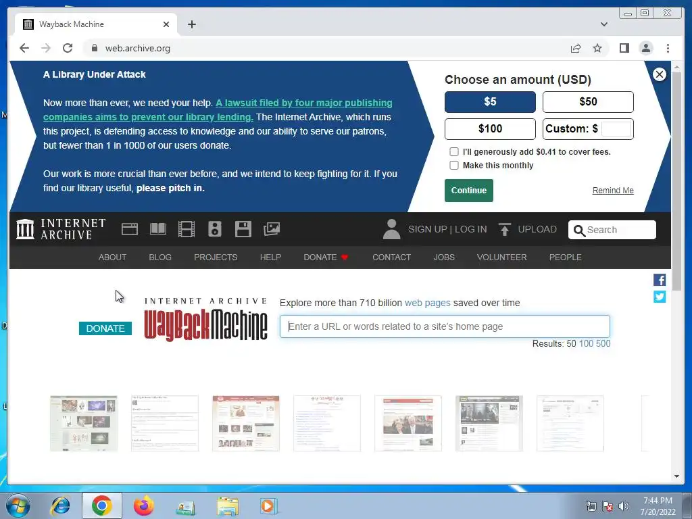692x519 pixels.
Task: Click the Custom amount input
Action: 616,129
